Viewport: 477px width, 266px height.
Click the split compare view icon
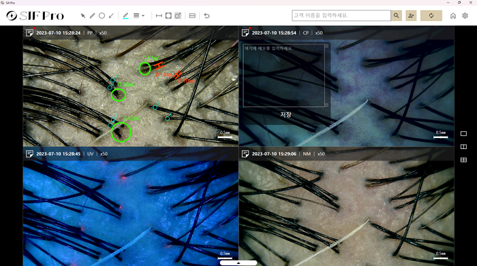(x=192, y=16)
